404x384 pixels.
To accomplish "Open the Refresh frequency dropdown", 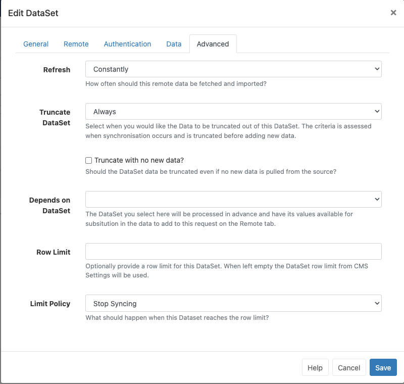I will [x=233, y=69].
